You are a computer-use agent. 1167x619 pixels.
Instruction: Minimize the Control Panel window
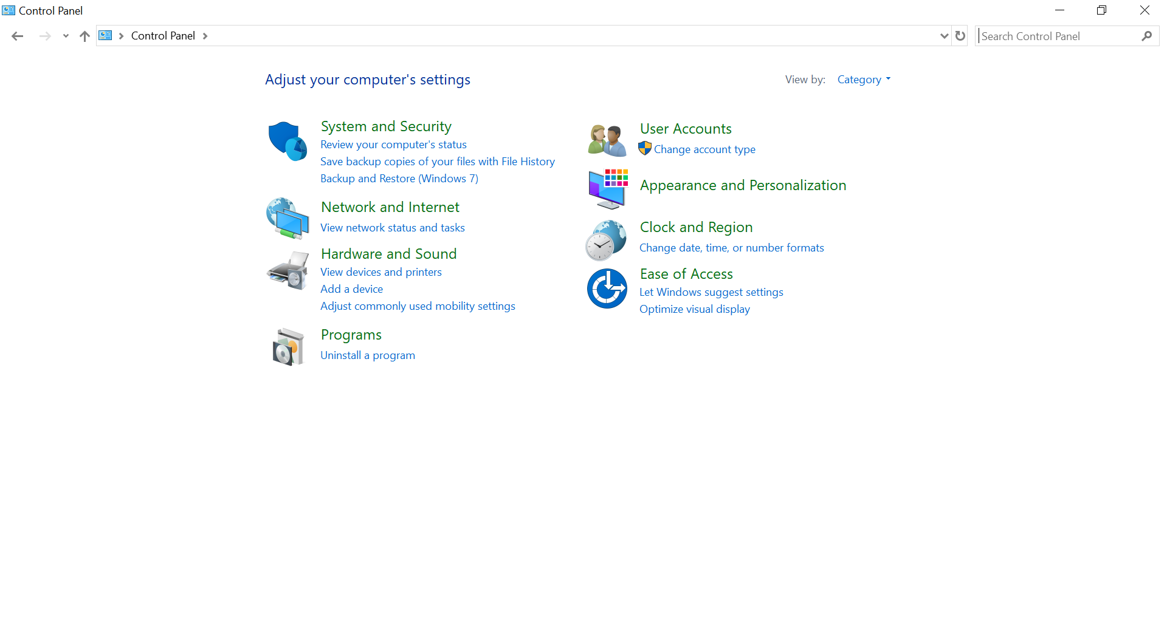[x=1059, y=10]
